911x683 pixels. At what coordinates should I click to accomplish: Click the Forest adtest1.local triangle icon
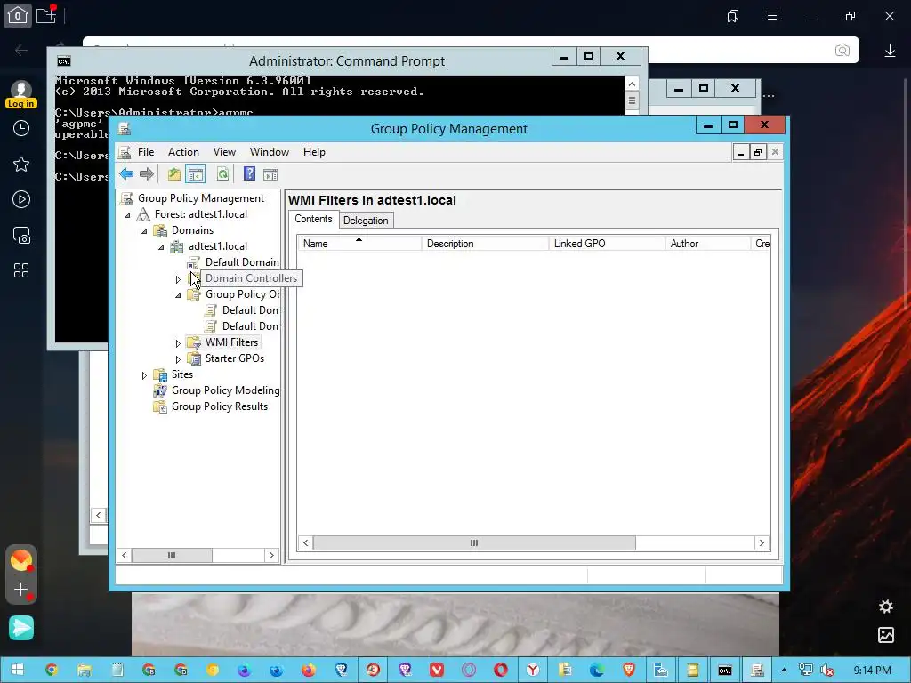(x=143, y=214)
